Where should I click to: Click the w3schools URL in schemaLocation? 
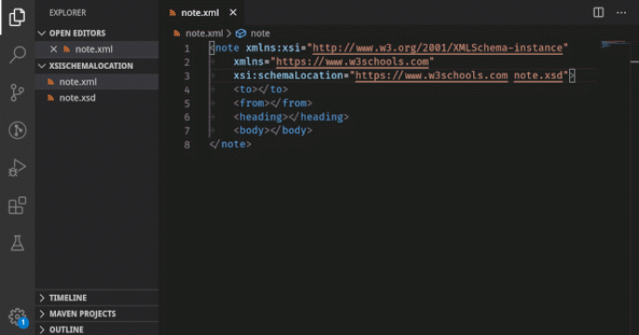pyautogui.click(x=431, y=75)
